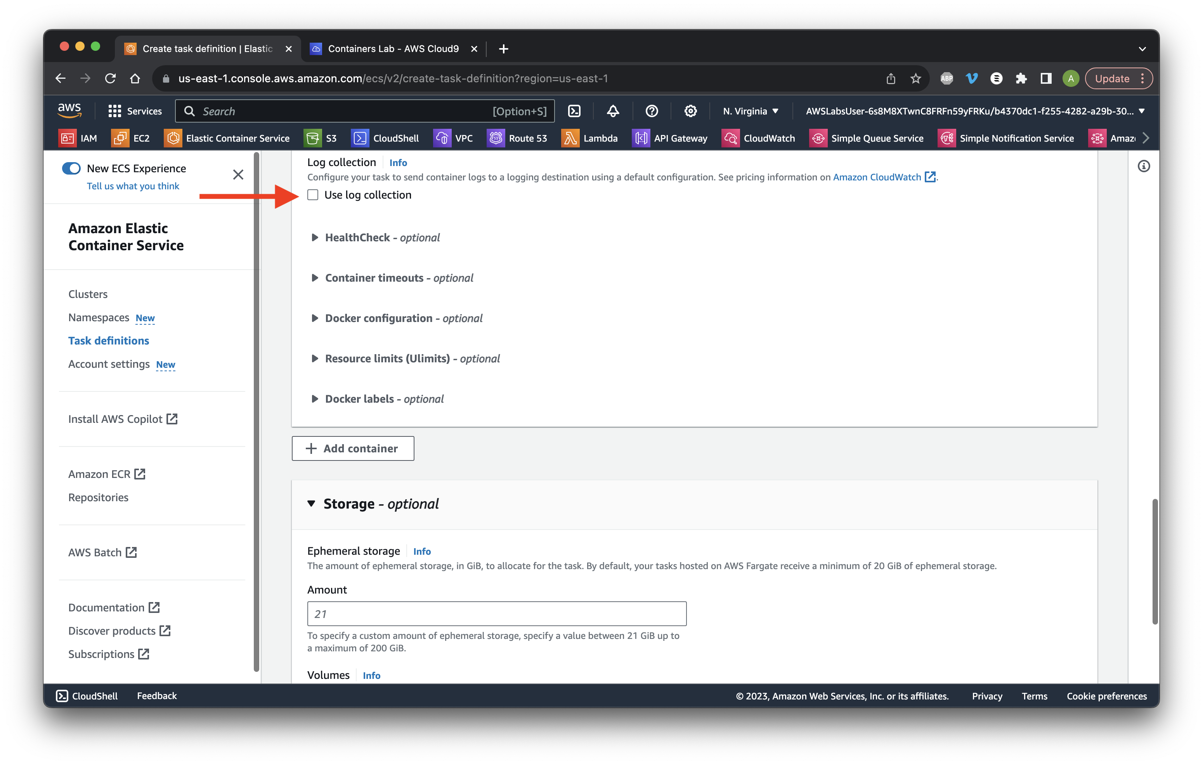The image size is (1203, 765).
Task: Open the AdBlock Plus extension
Action: (946, 78)
